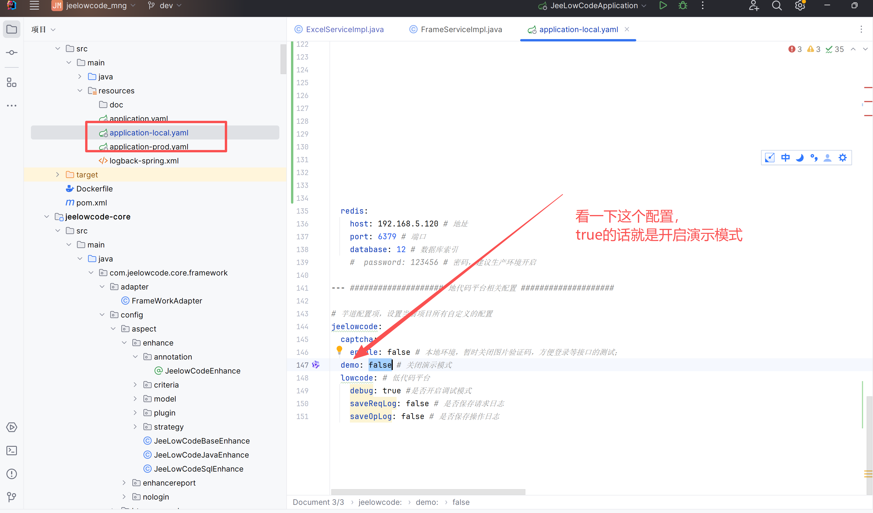Click the jeelowcode: breadcrumb in the status bar
Viewport: 873px width, 513px height.
[x=380, y=502]
